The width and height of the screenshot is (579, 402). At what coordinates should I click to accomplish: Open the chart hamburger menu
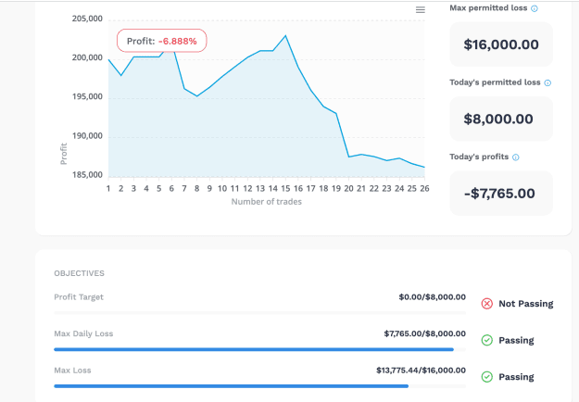421,10
